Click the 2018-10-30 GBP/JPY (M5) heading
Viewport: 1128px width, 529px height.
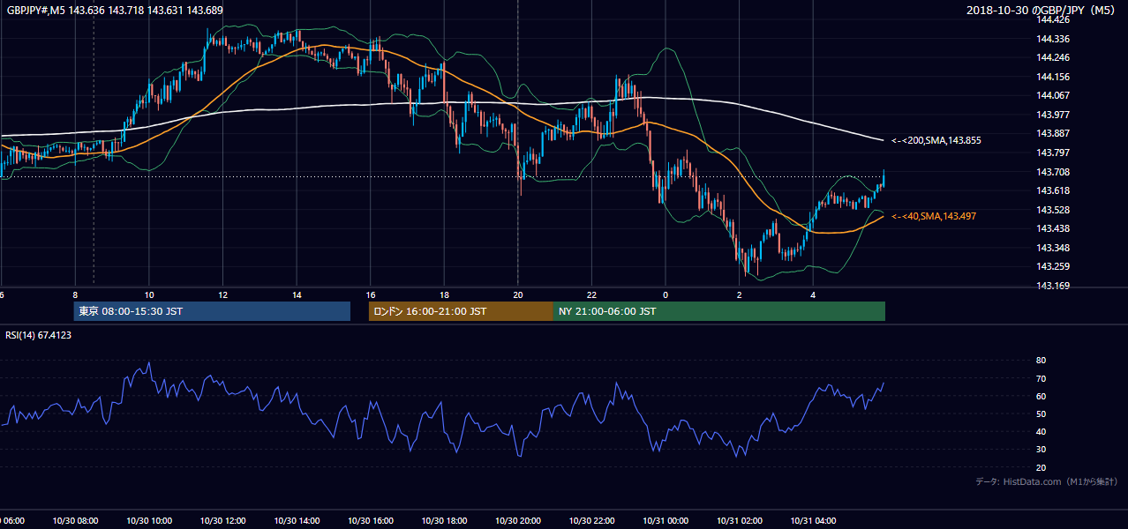[1042, 10]
